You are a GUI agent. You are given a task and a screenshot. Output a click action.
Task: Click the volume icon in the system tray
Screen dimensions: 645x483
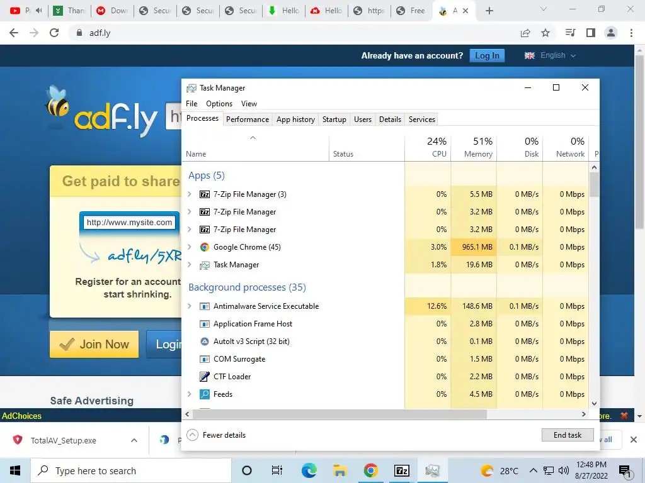564,470
